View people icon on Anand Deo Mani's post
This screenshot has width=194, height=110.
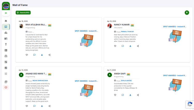[x=42, y=106]
